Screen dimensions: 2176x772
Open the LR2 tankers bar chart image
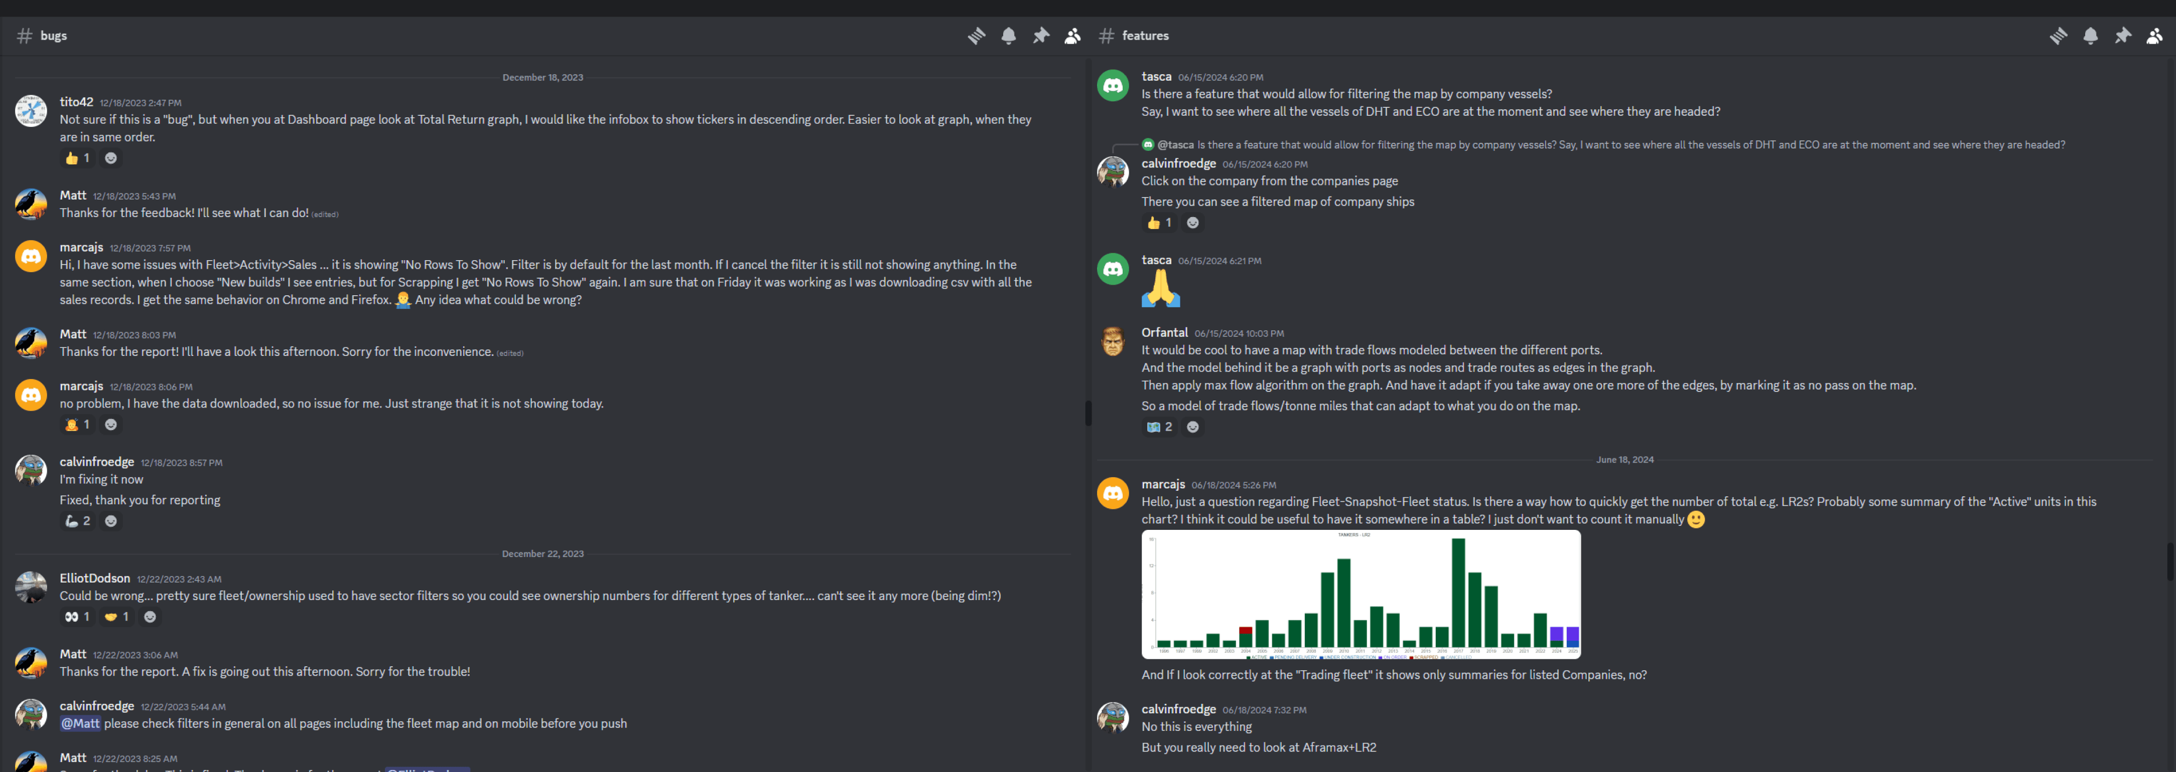[x=1360, y=594]
